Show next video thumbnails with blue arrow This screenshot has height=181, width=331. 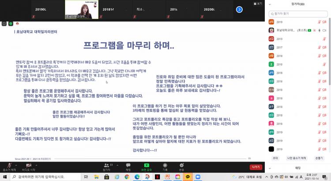(239, 9)
